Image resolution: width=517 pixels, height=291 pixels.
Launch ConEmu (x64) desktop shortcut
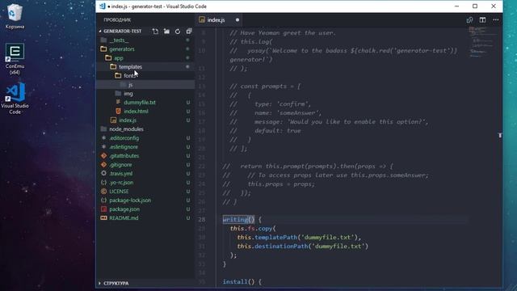tap(15, 59)
